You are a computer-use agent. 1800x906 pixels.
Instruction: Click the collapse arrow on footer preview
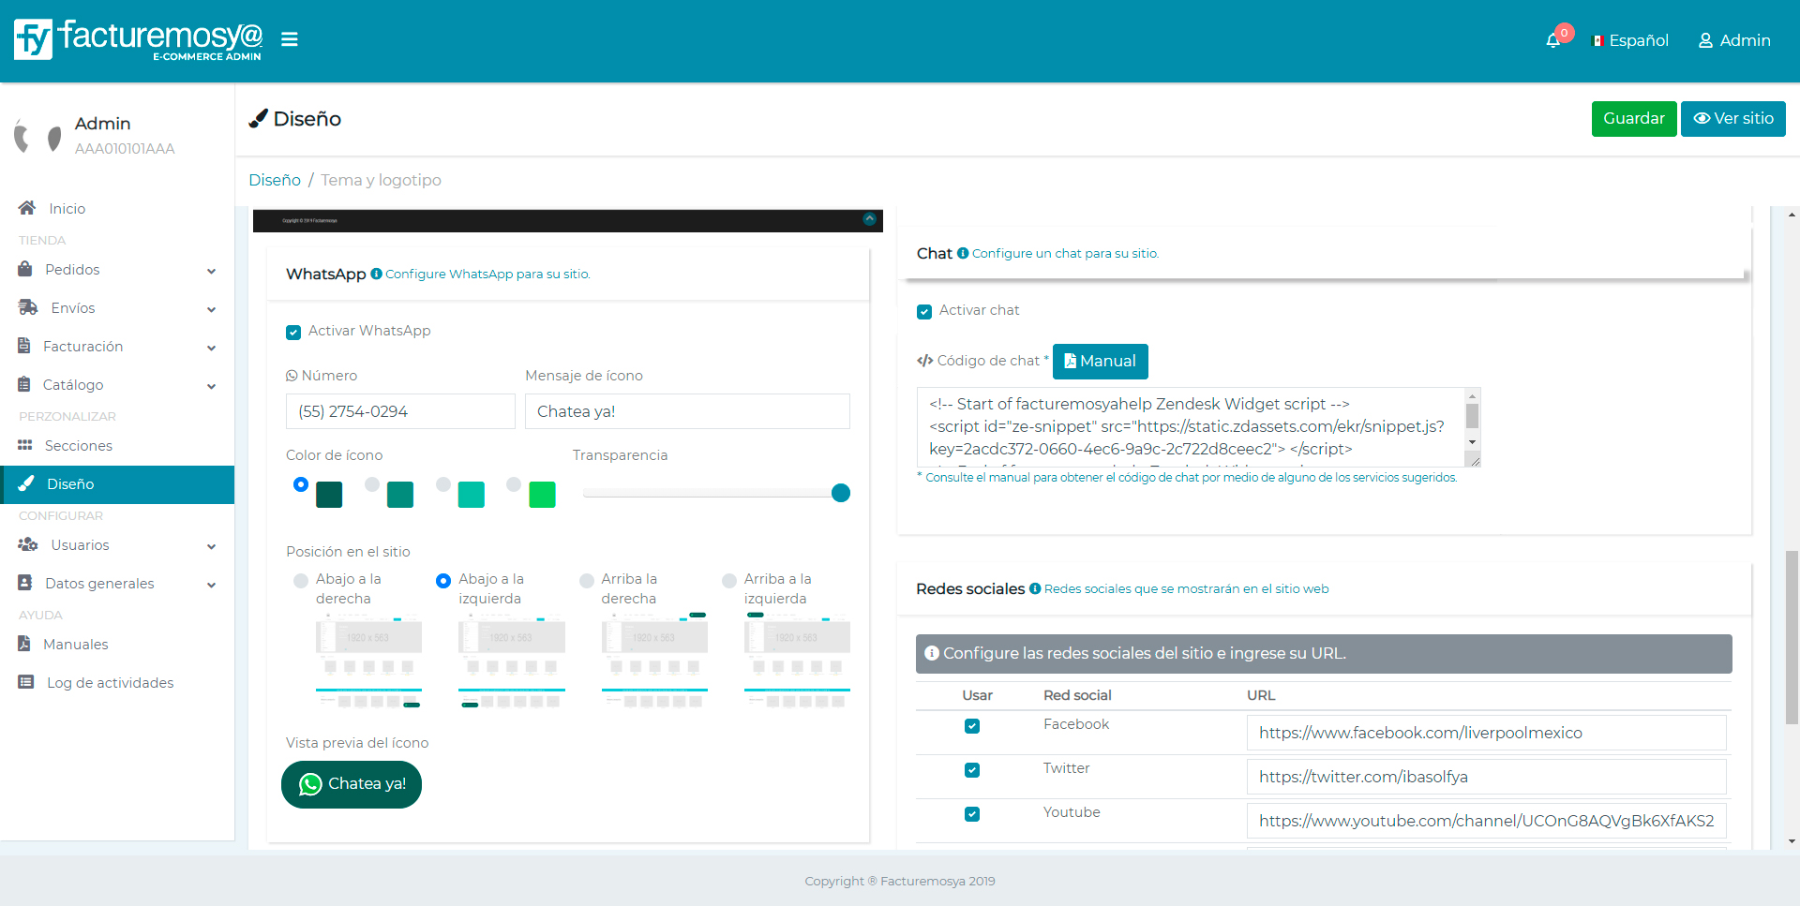tap(869, 219)
